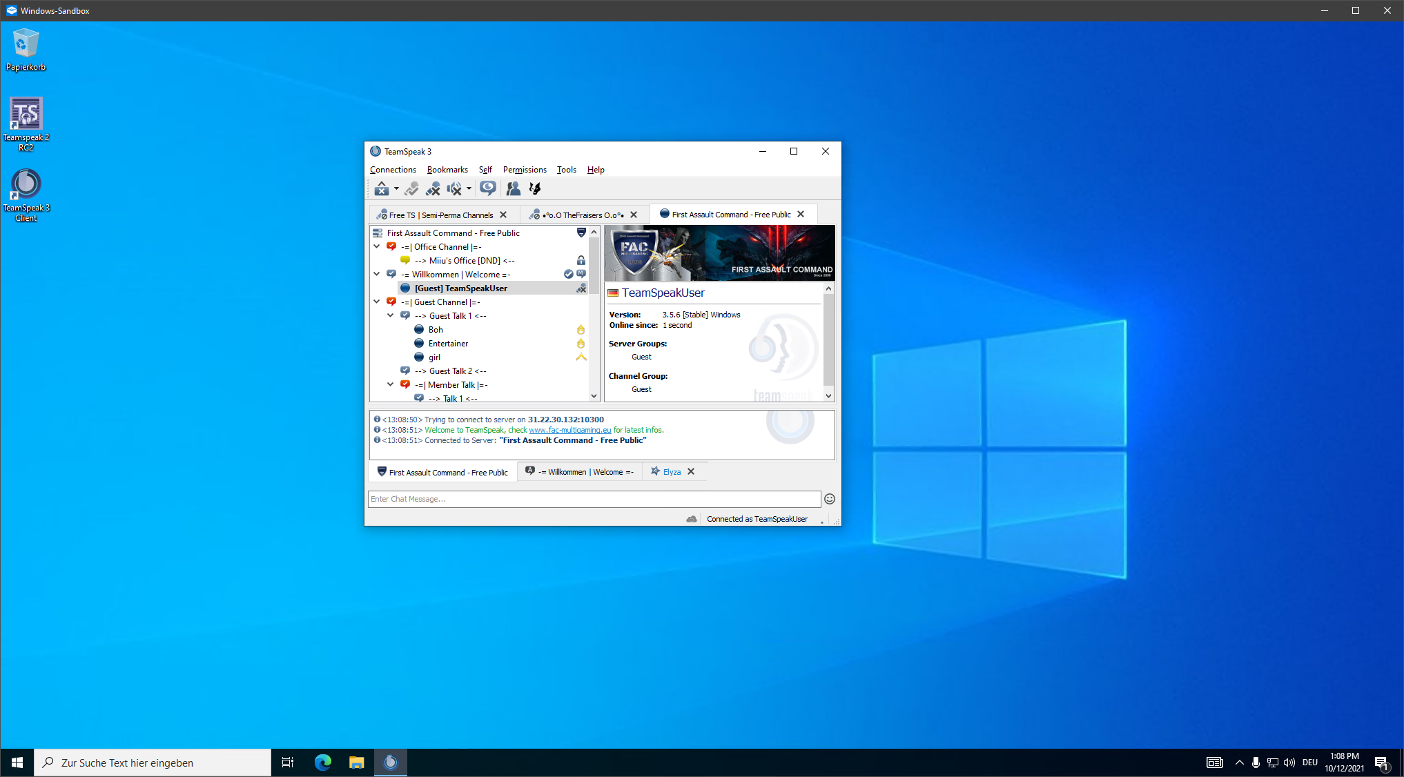Click default-channel checkmark icon on Willkommen row
Image resolution: width=1404 pixels, height=777 pixels.
coord(569,275)
